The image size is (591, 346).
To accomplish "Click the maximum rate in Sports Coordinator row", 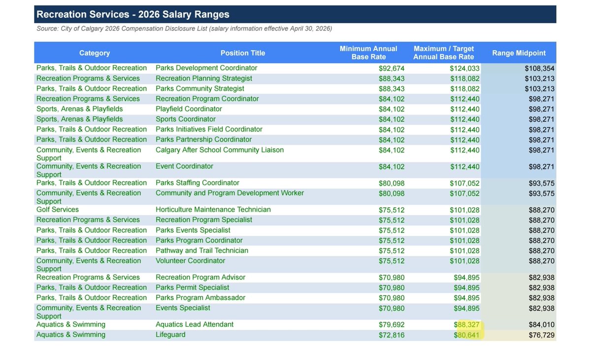I will (x=464, y=120).
